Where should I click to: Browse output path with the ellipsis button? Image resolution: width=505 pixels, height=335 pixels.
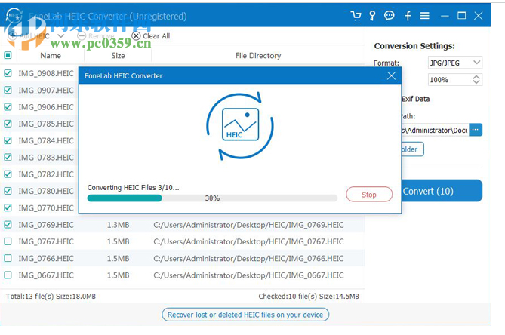(476, 130)
